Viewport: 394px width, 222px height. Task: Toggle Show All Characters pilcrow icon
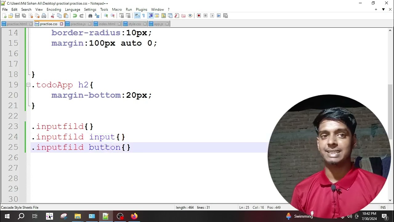point(144,16)
